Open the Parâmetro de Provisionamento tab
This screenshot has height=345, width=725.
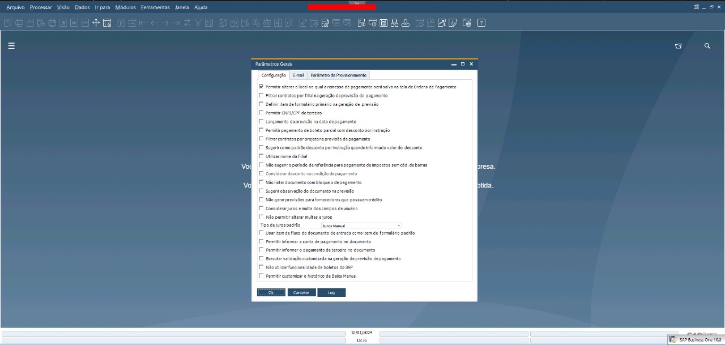pyautogui.click(x=339, y=75)
